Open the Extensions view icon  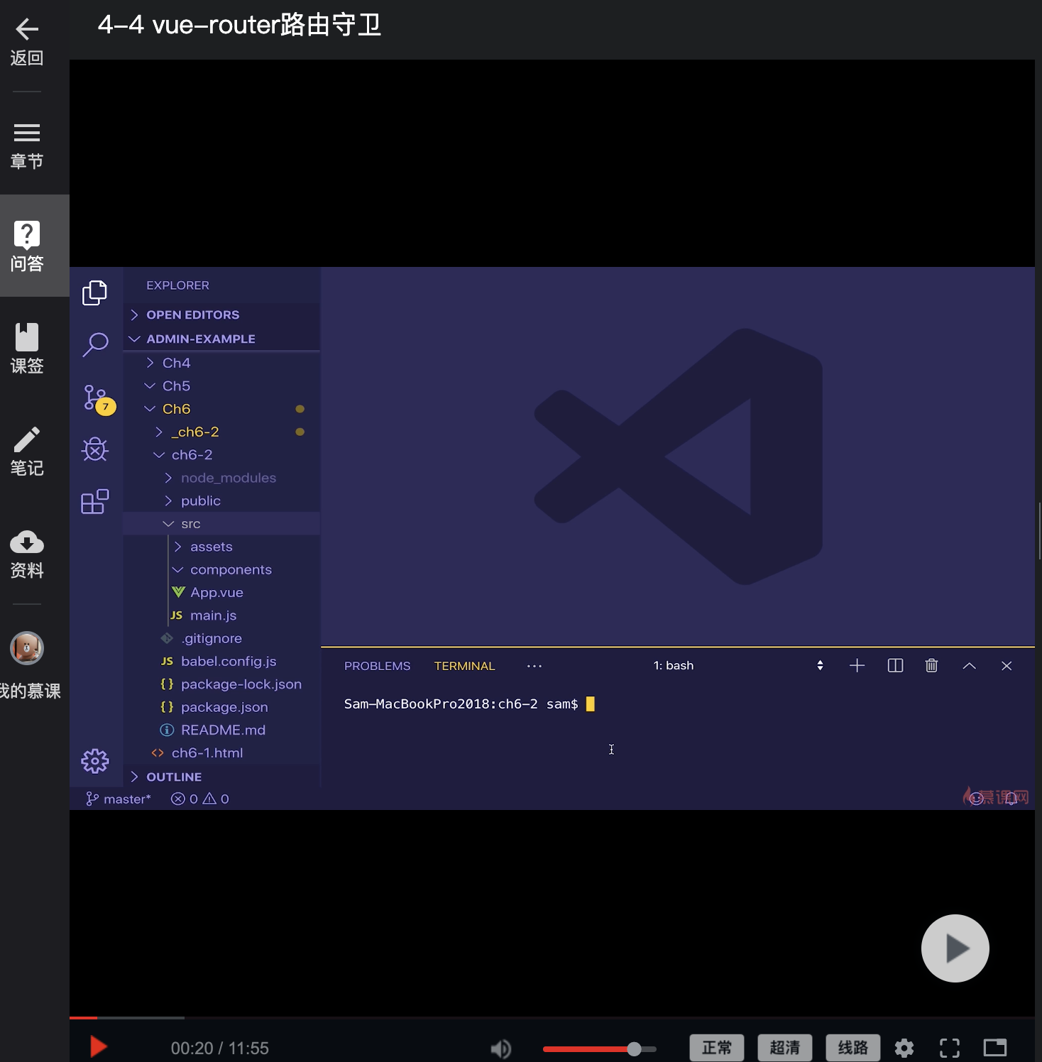(x=94, y=501)
